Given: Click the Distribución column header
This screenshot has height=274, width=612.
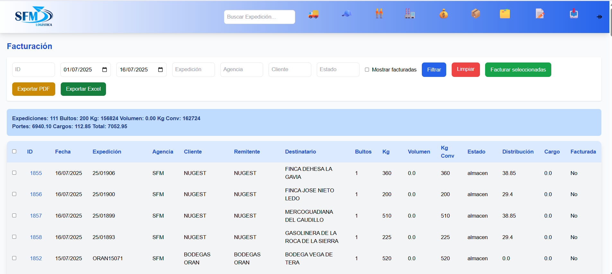Looking at the screenshot, I should pyautogui.click(x=518, y=152).
